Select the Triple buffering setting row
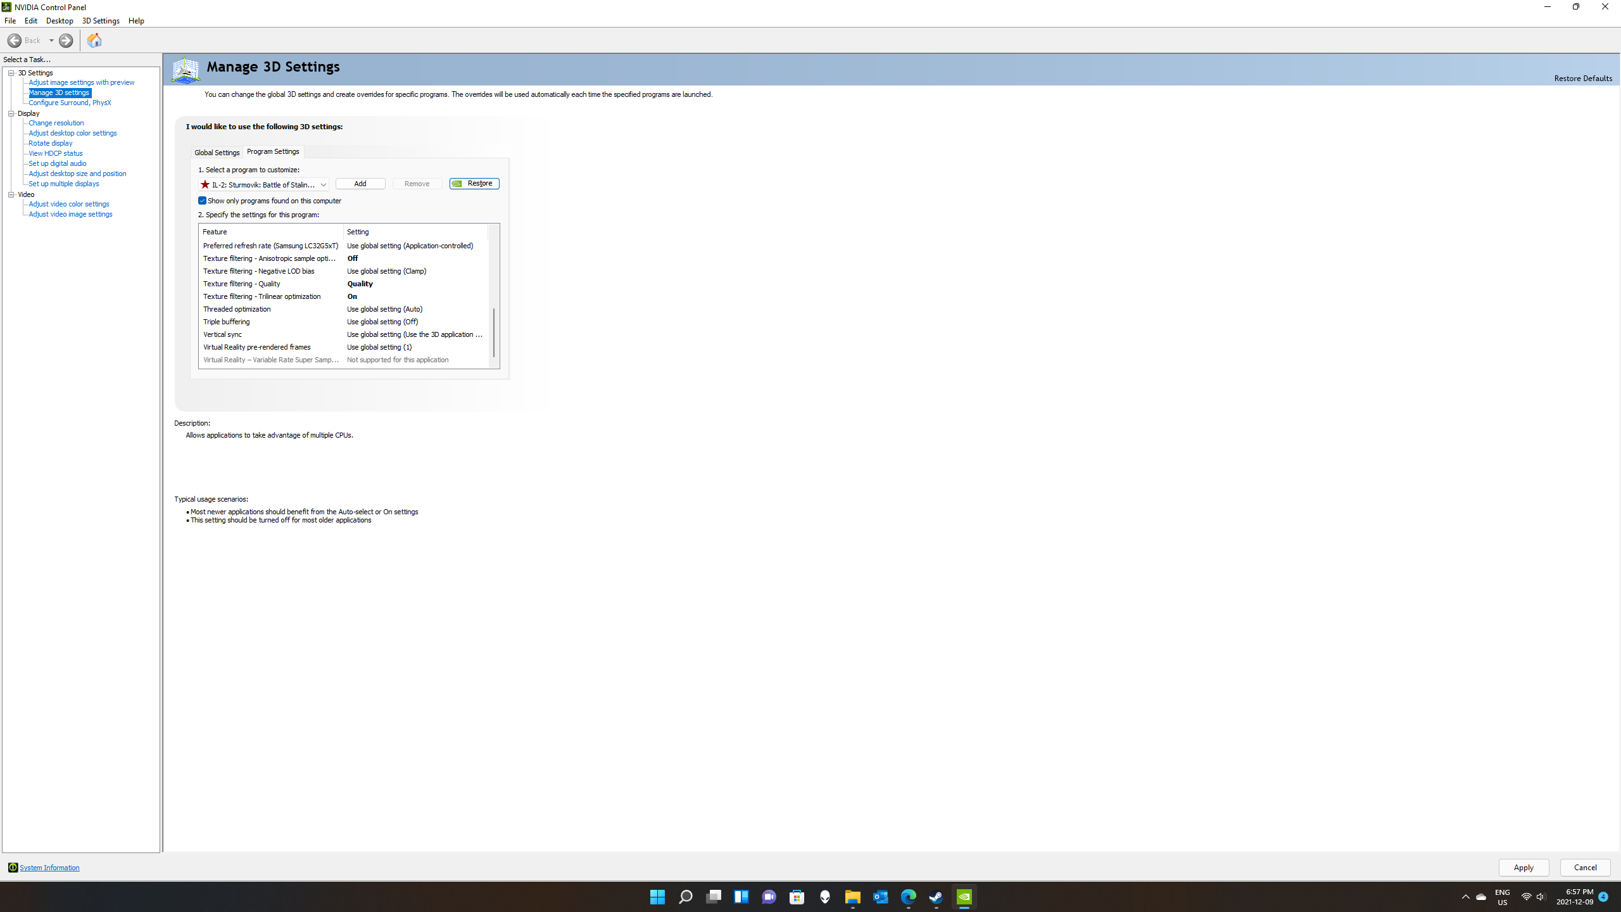1621x912 pixels. [344, 322]
